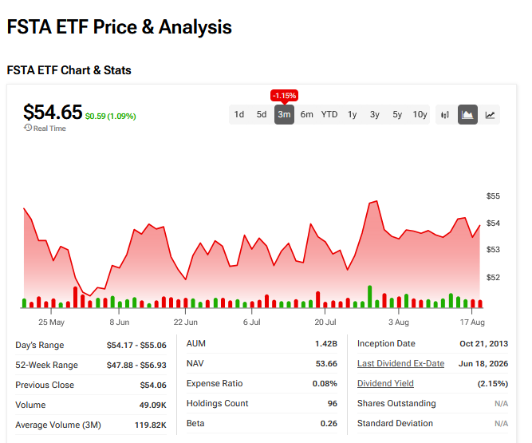The width and height of the screenshot is (532, 443).
Task: Show YTD price chart
Action: point(329,115)
